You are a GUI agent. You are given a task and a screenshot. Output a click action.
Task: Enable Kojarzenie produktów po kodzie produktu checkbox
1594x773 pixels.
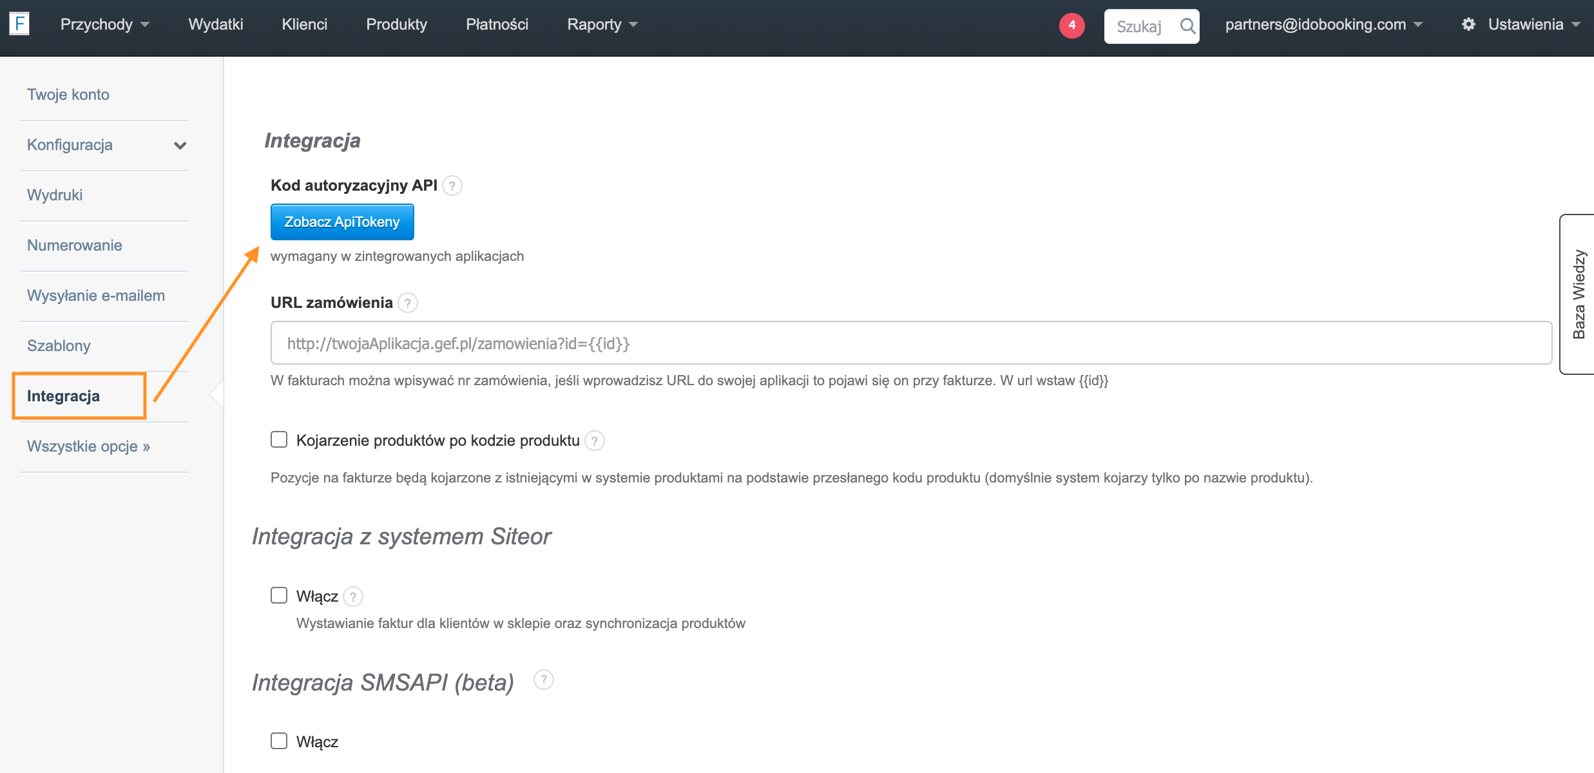(x=279, y=440)
